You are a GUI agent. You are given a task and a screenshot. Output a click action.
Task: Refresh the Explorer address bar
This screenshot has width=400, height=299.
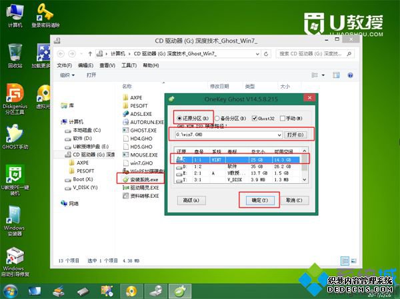coord(266,54)
